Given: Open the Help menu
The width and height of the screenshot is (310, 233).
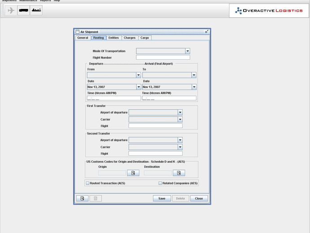Looking at the screenshot, I should (57, 1).
